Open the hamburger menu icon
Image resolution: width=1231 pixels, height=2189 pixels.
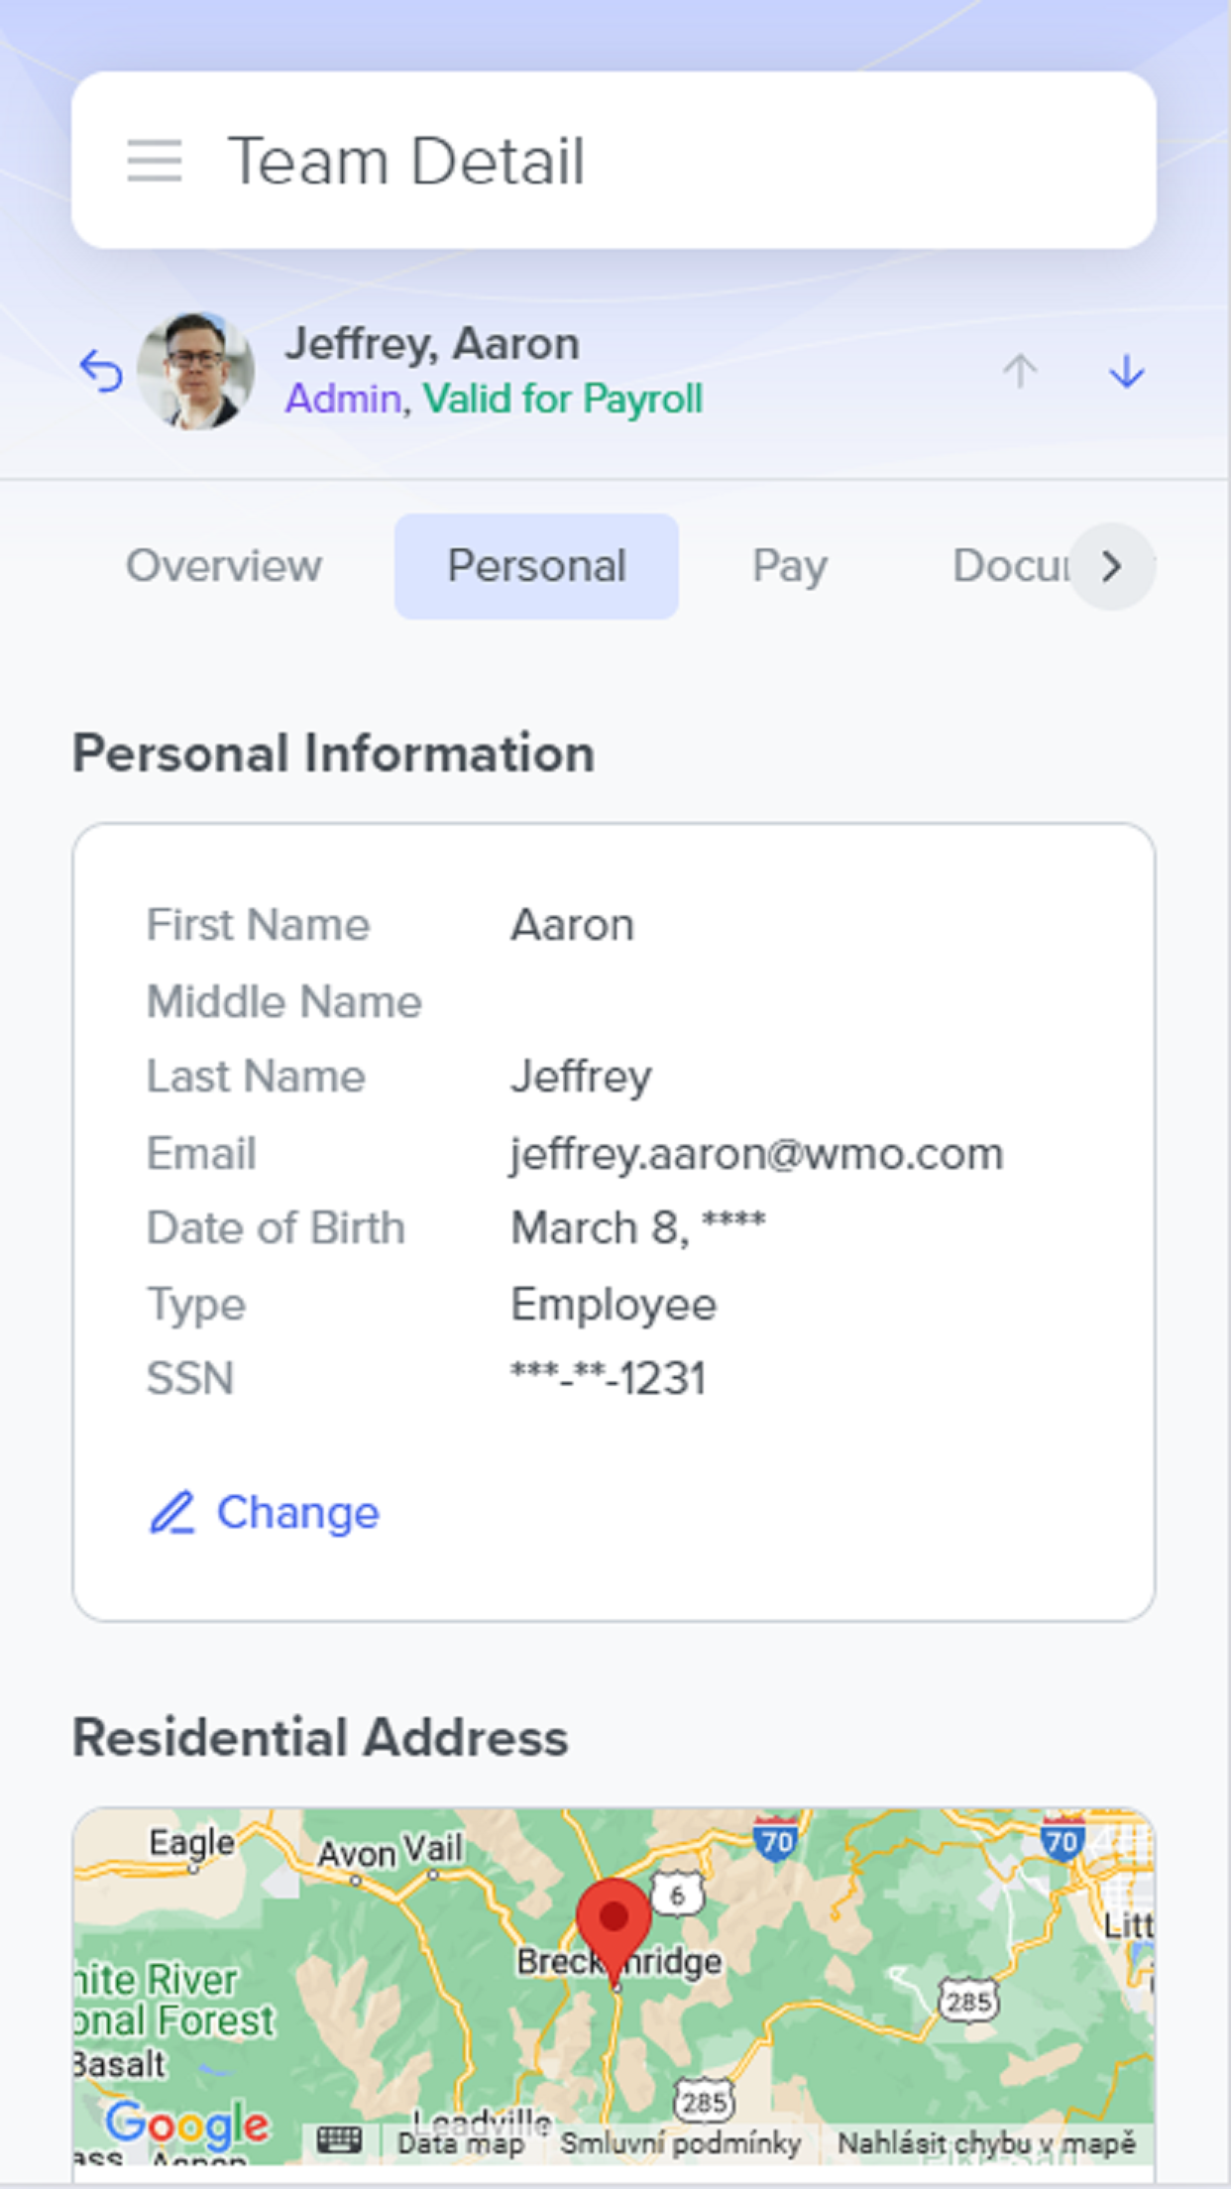(155, 161)
